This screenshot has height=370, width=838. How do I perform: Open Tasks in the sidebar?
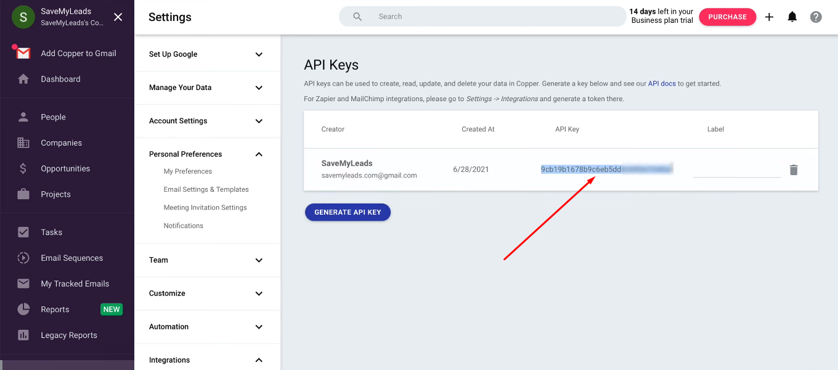pos(51,232)
